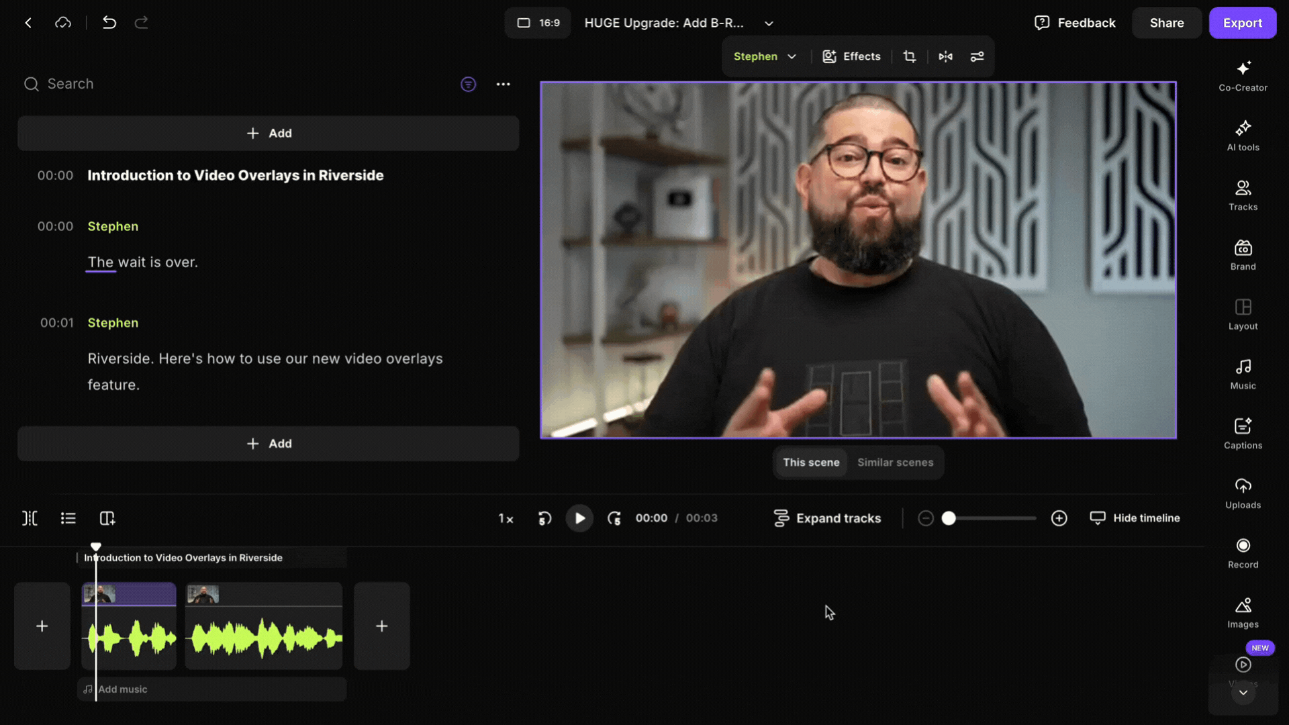1289x725 pixels.
Task: Click the Export button
Action: (1242, 23)
